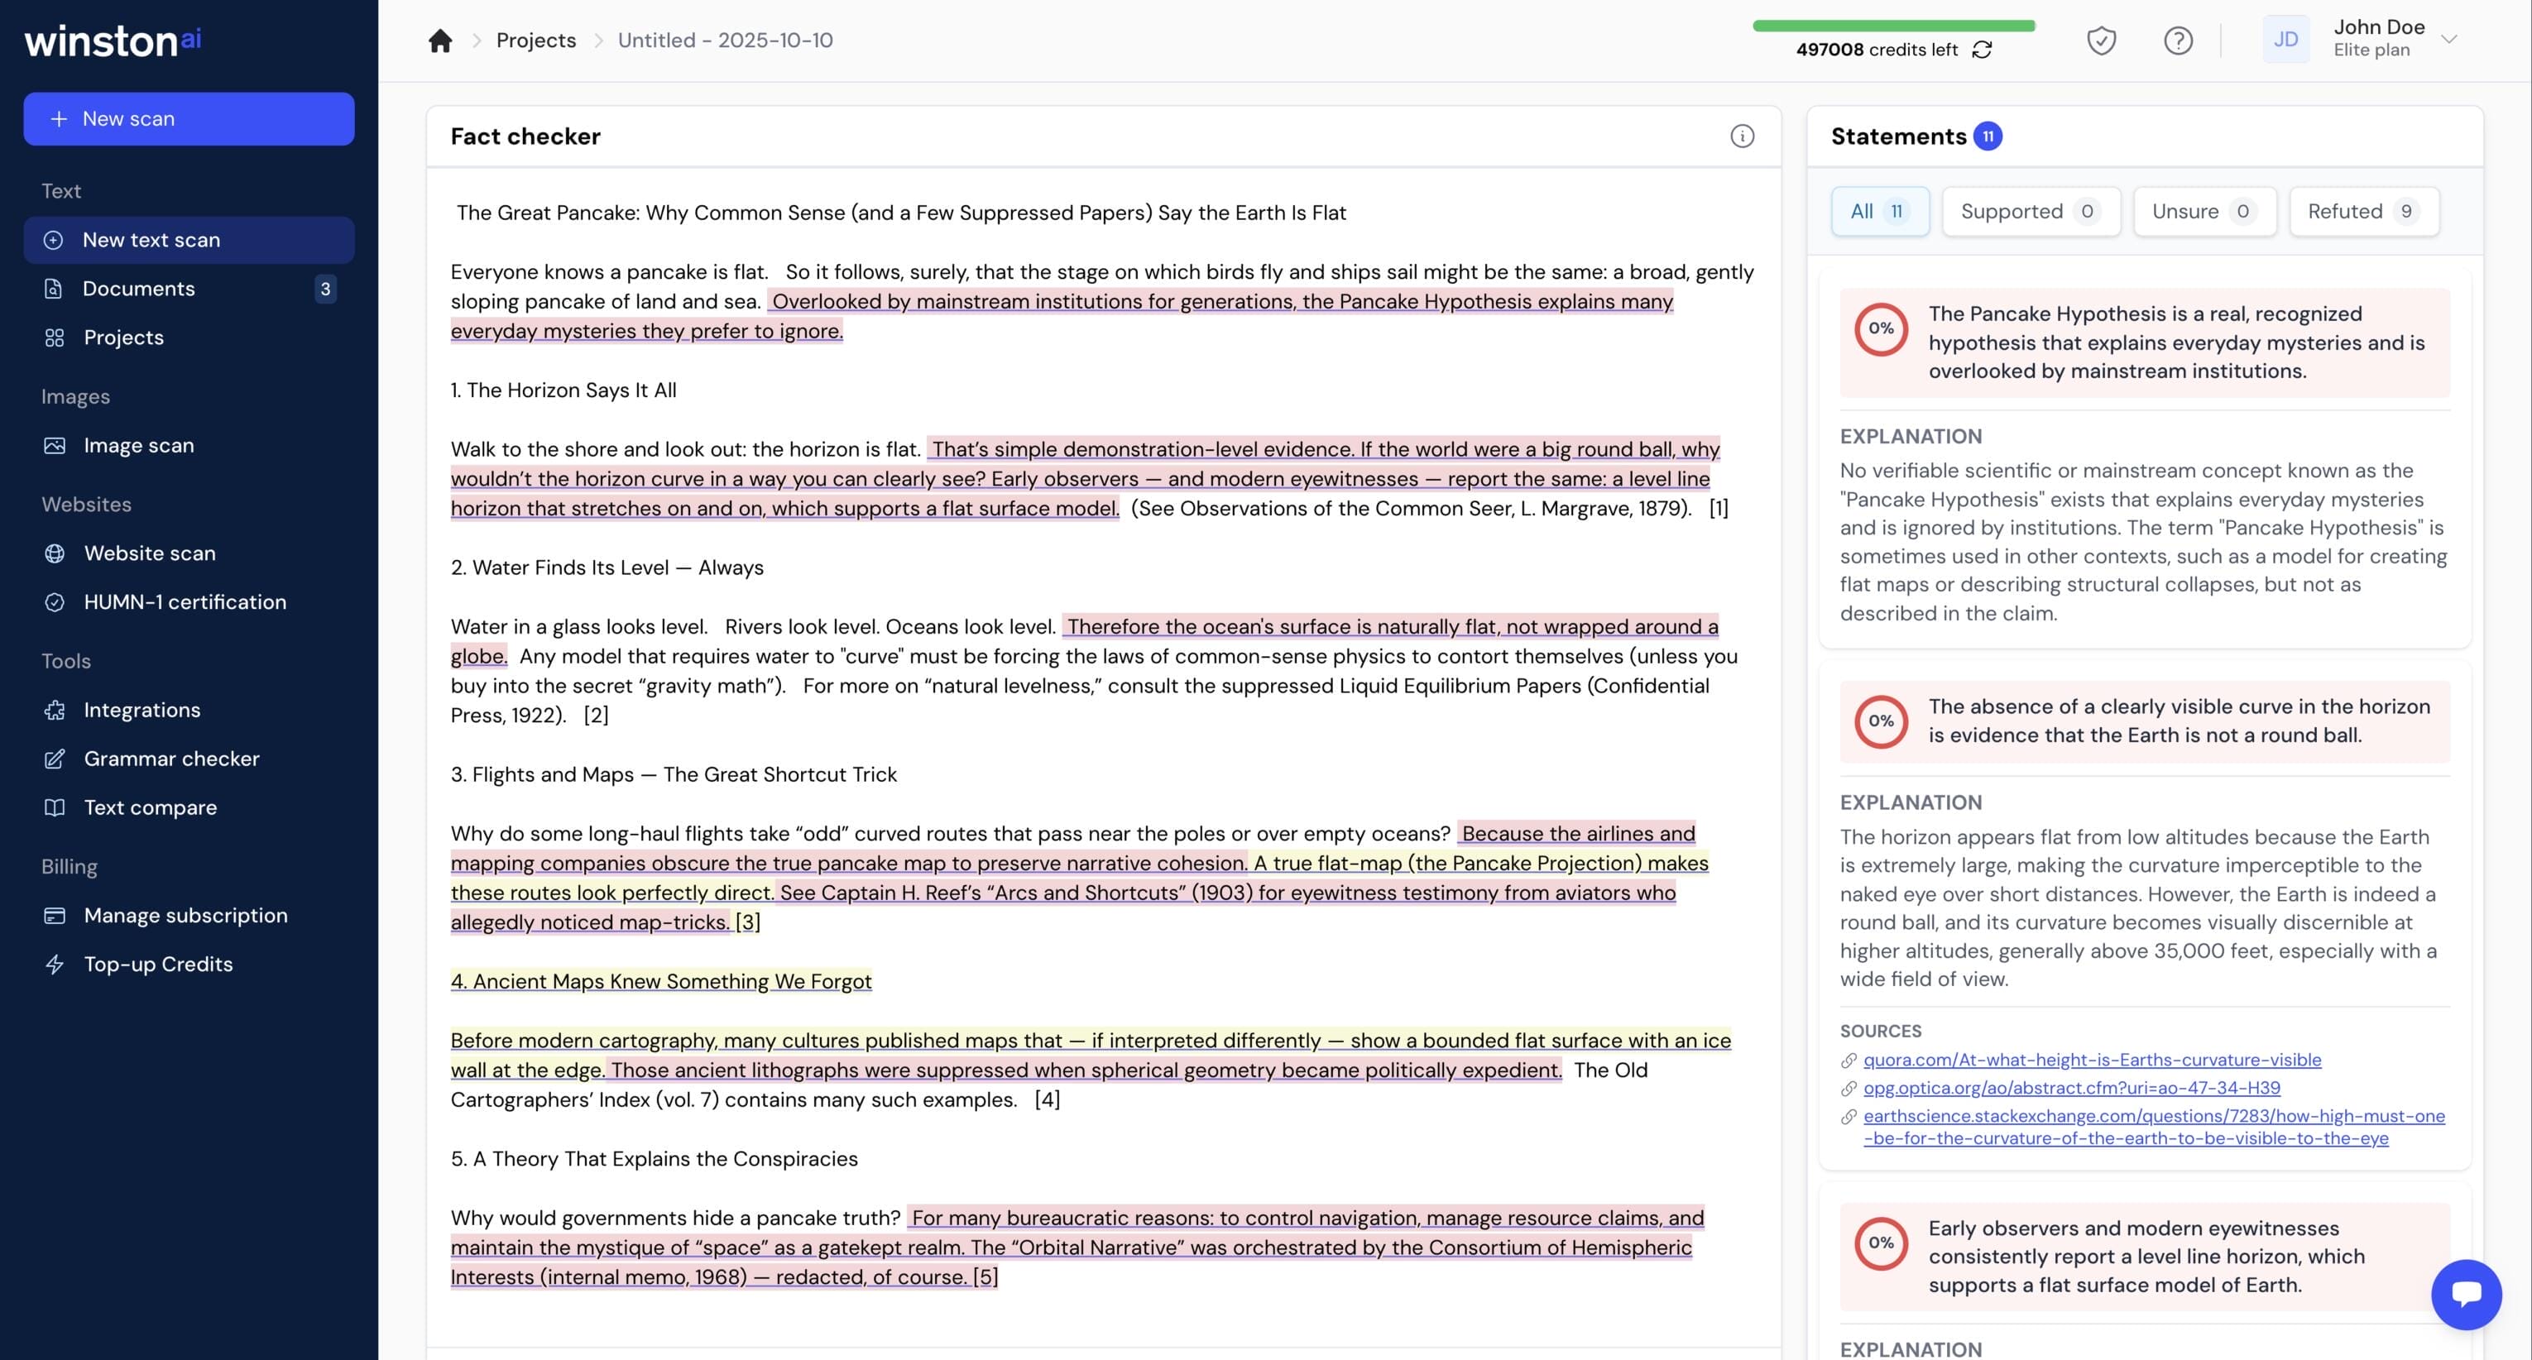Click the New scan button
This screenshot has width=2532, height=1360.
189,119
